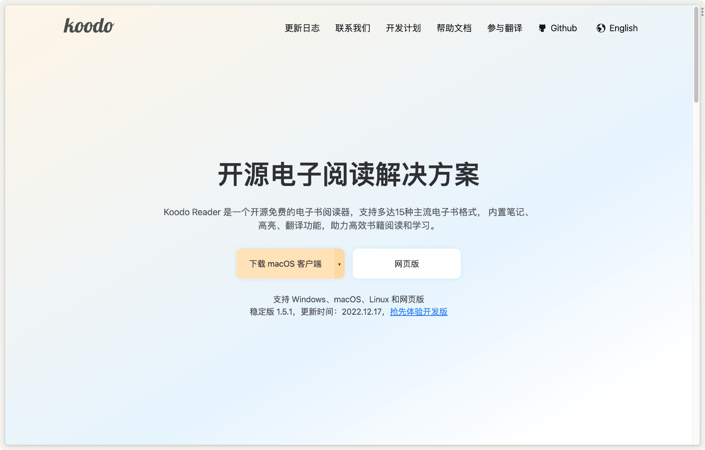Click the main heading 开源电子阅读解决方案
The width and height of the screenshot is (705, 450).
[x=349, y=174]
